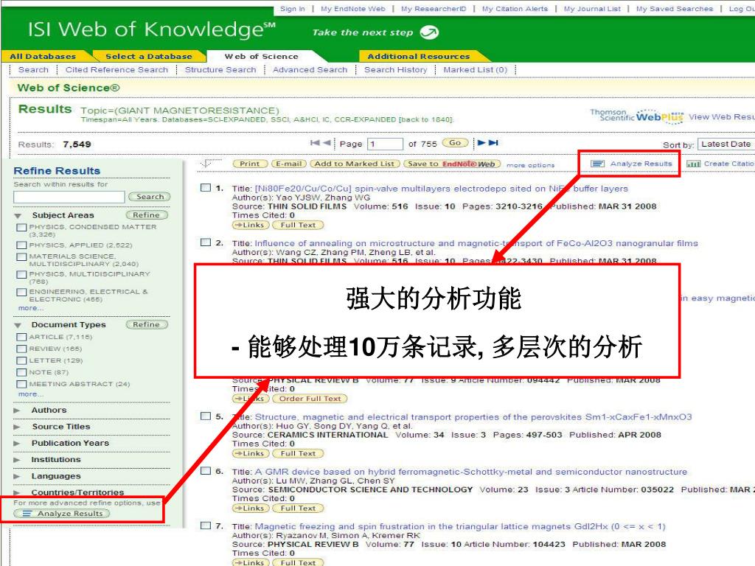Expand the Source Titles section
This screenshot has width=755, height=566.
click(18, 427)
